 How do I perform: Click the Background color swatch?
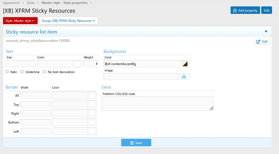tap(185, 64)
